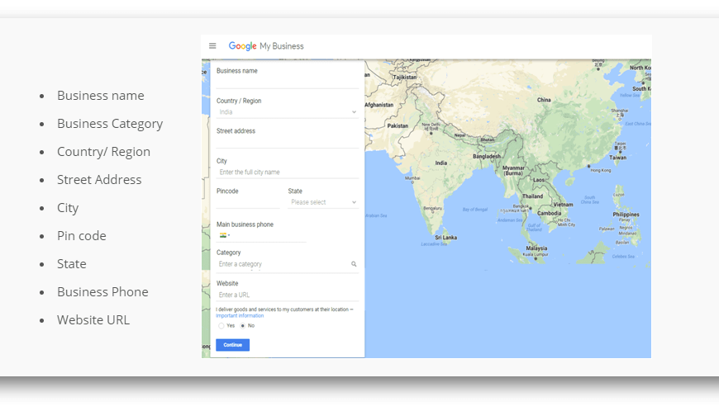Click the Website URL input field

pos(287,295)
